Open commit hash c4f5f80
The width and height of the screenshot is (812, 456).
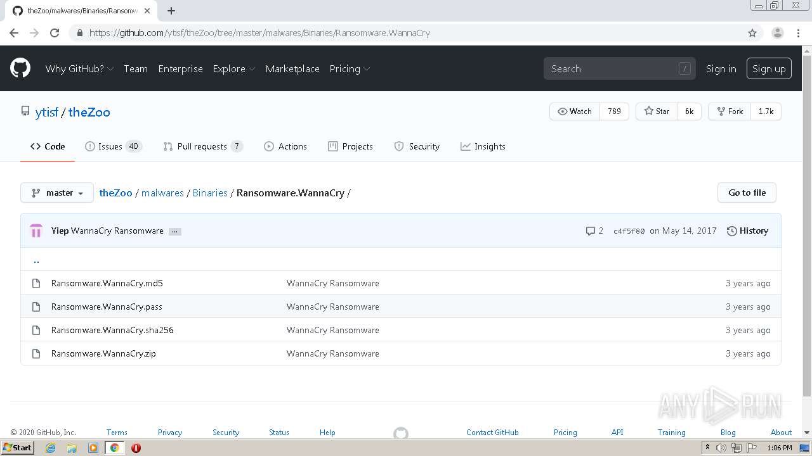point(629,231)
